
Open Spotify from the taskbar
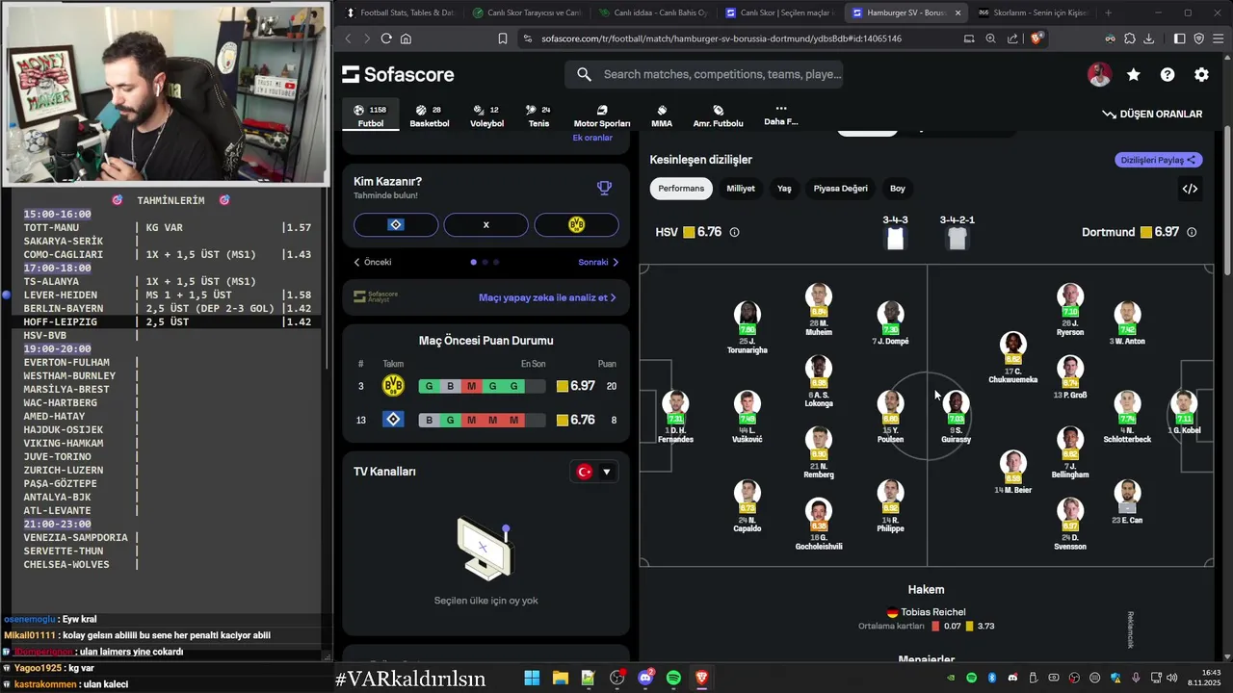(x=673, y=678)
